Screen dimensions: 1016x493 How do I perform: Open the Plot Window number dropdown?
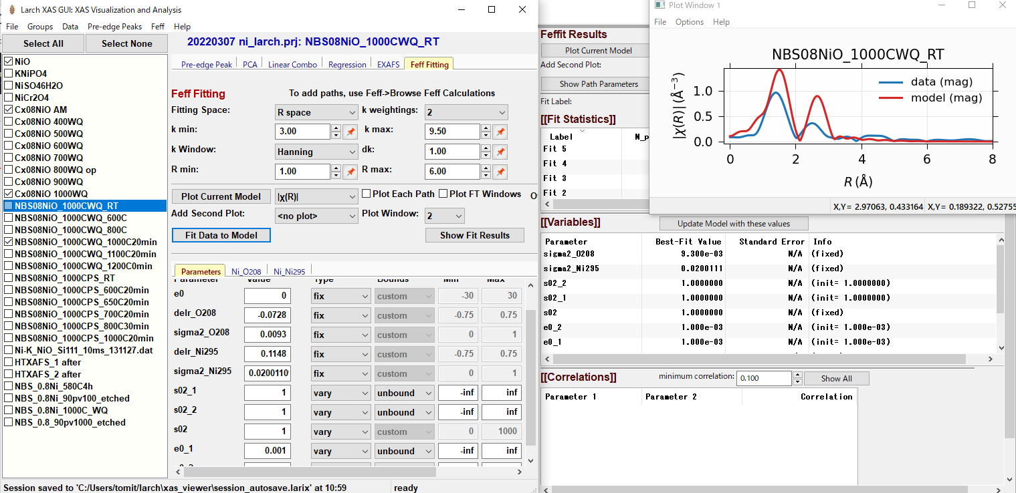(x=443, y=215)
